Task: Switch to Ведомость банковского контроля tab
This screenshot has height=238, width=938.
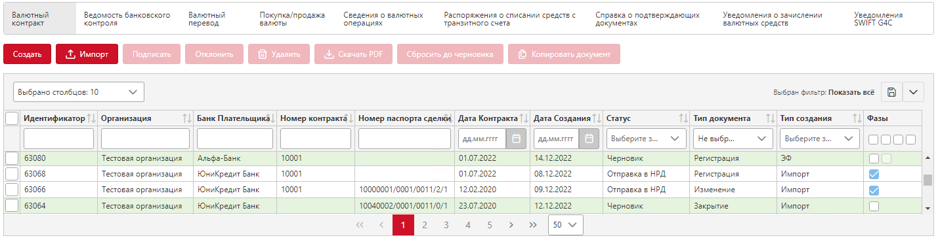Action: click(x=127, y=19)
